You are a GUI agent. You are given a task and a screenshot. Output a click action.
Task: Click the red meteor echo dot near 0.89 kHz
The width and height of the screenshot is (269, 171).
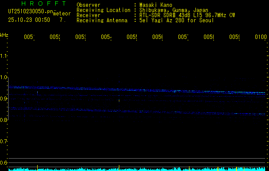[119, 101]
